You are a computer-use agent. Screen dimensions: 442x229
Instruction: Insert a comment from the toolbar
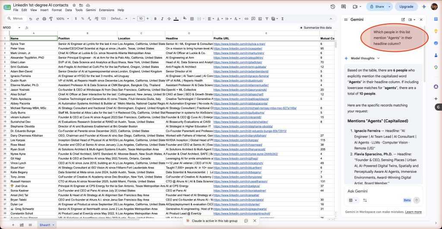[253, 19]
